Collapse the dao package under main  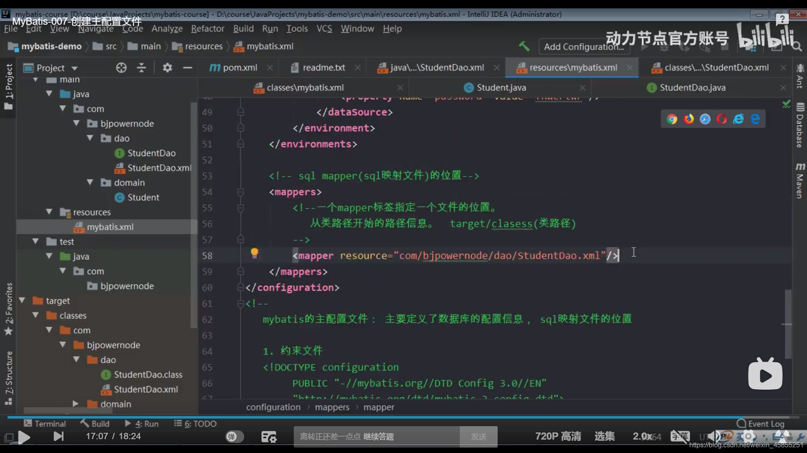pyautogui.click(x=90, y=138)
